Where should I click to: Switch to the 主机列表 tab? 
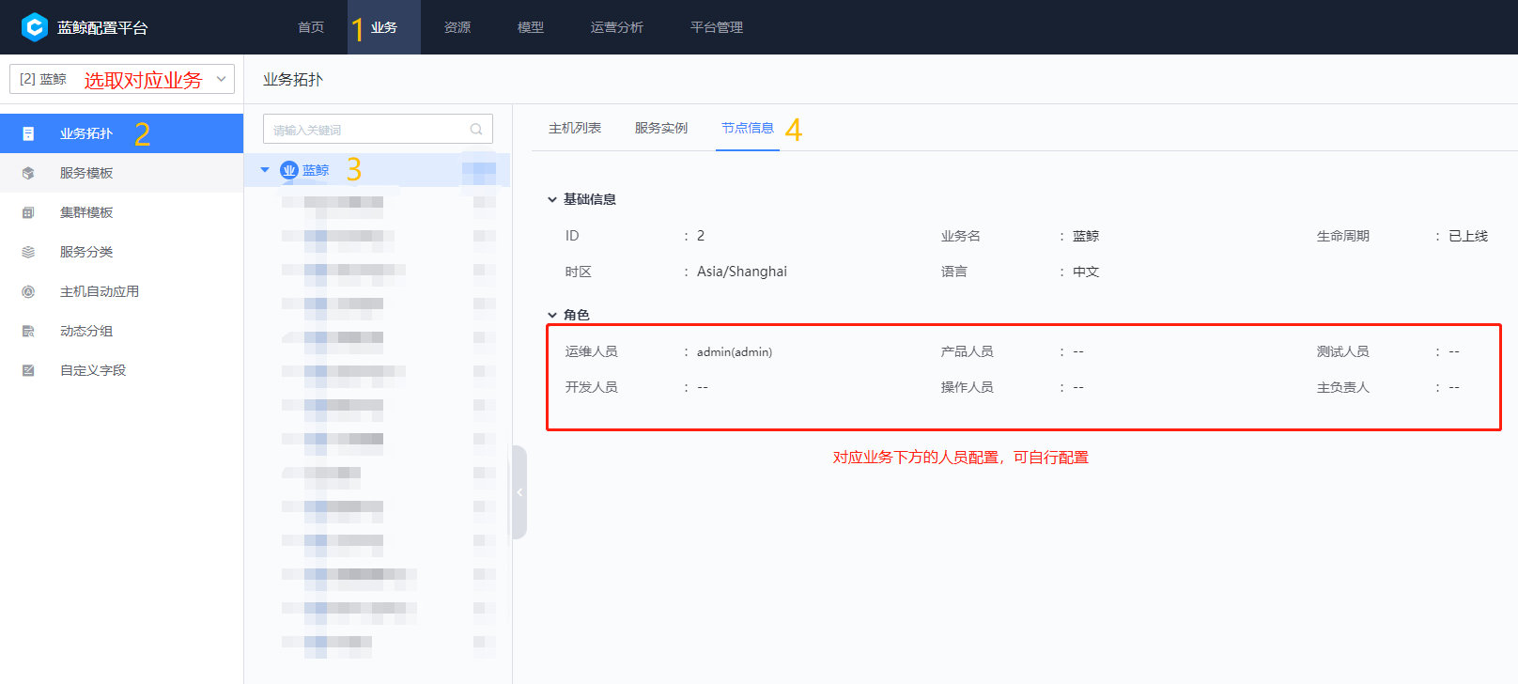[x=575, y=128]
